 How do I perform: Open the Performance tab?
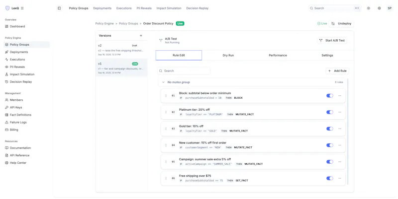pyautogui.click(x=278, y=55)
